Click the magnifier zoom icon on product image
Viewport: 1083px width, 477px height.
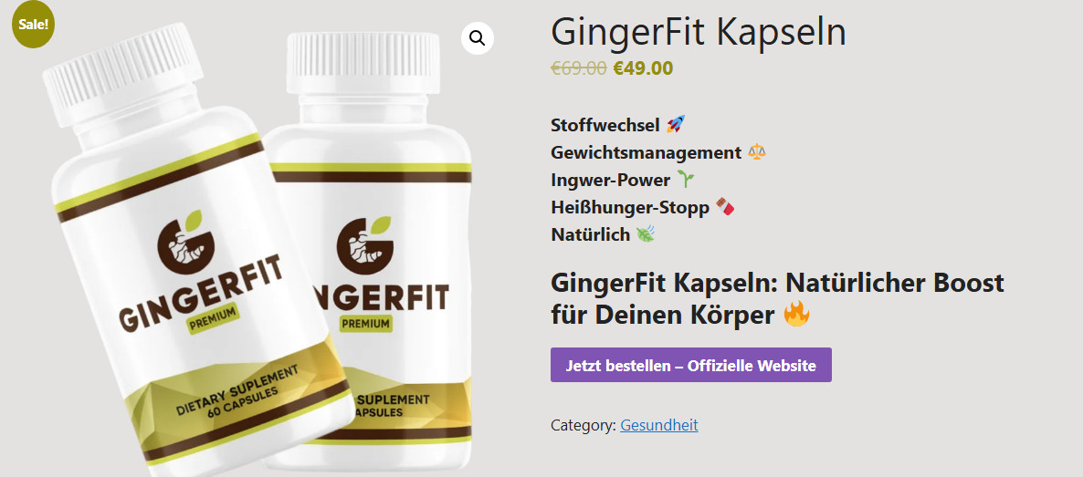(478, 38)
